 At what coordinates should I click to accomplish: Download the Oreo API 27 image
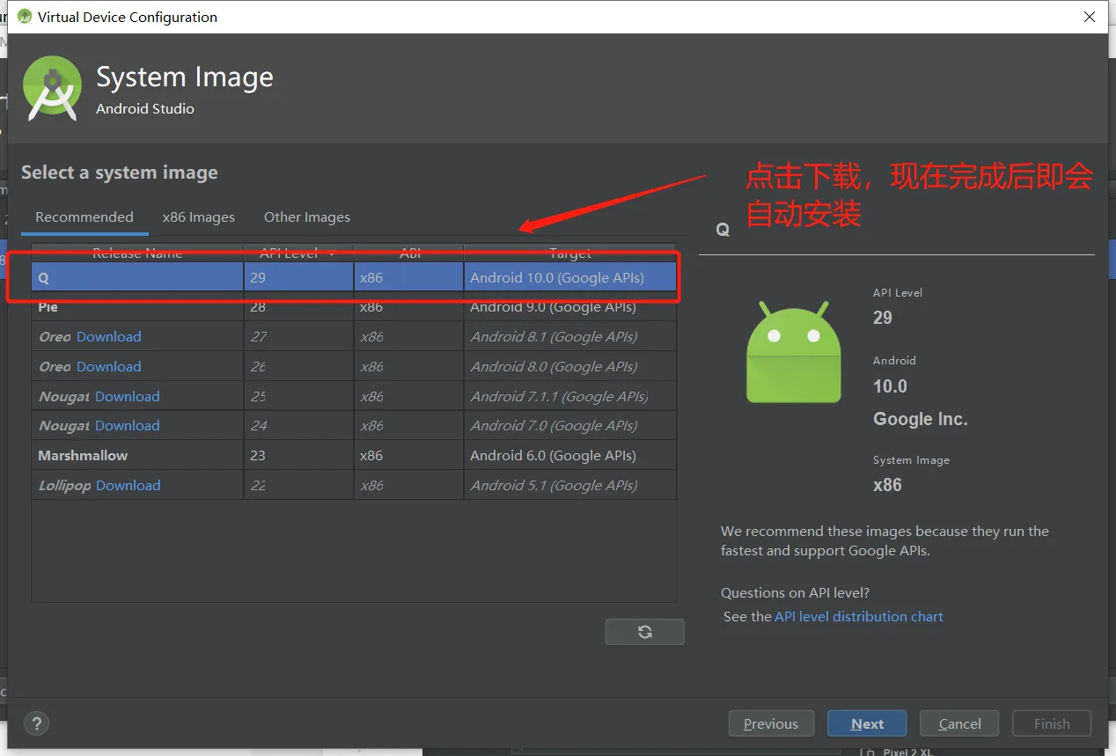(109, 337)
